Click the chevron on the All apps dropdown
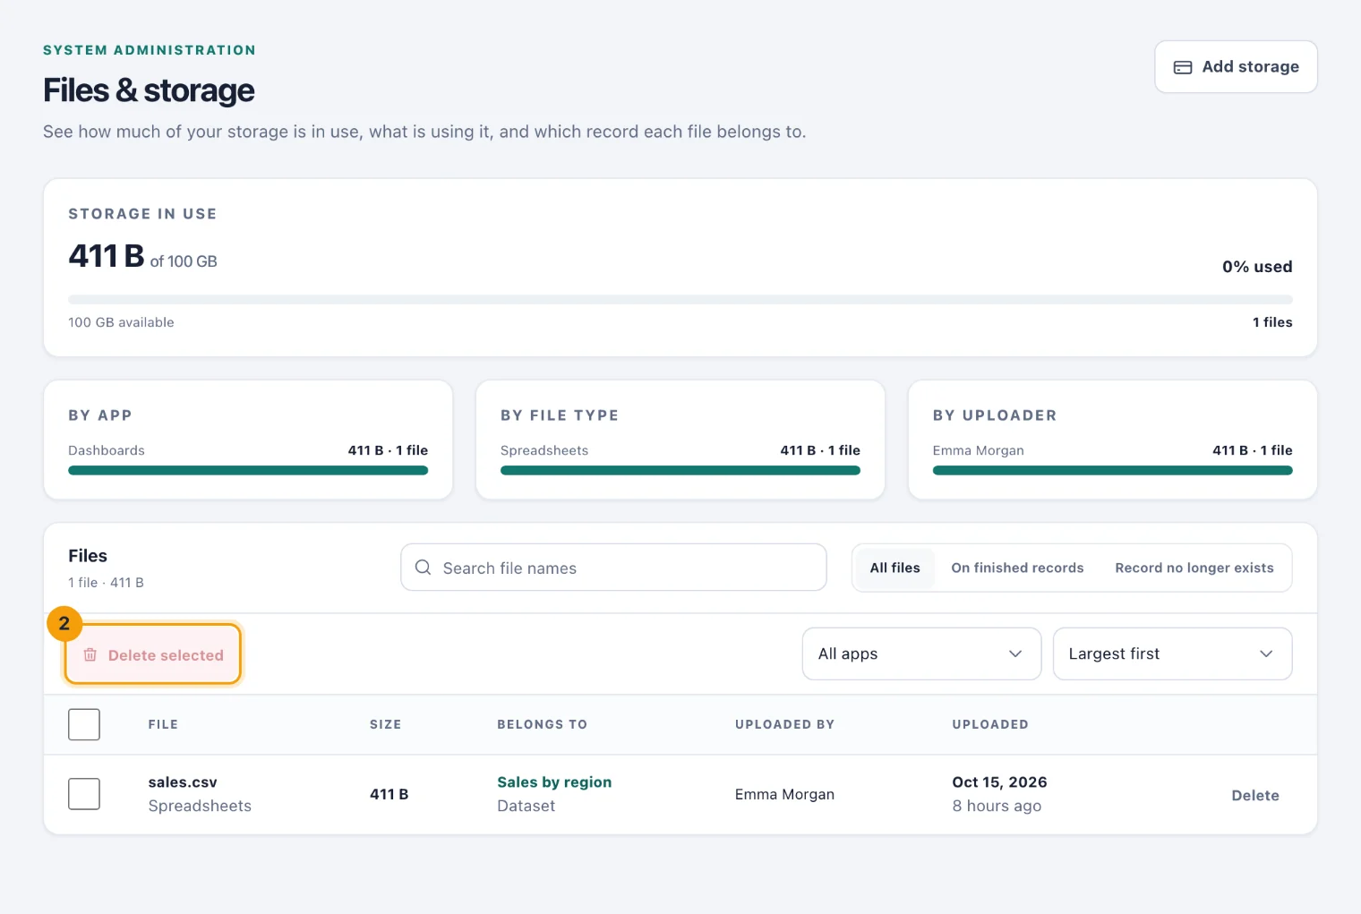Screen dimensions: 1361x914 pyautogui.click(x=1015, y=653)
